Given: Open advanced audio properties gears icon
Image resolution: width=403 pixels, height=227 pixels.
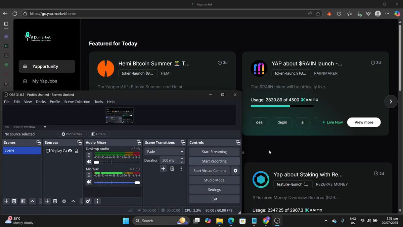Looking at the screenshot, I should click(88, 201).
